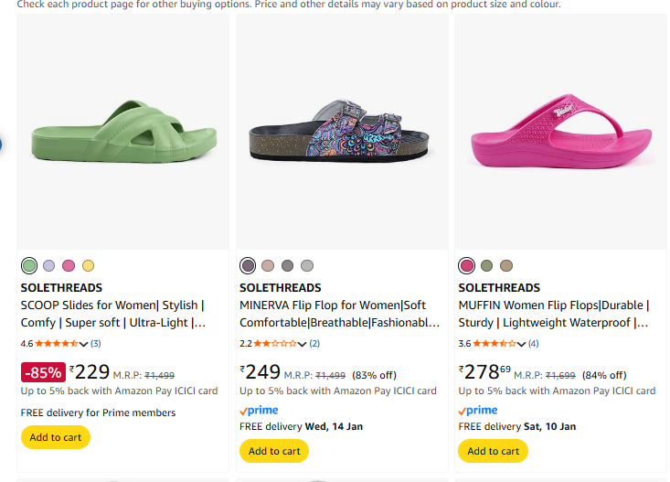
Task: Expand the 4.6 star rating popover arrow
Action: coord(84,344)
